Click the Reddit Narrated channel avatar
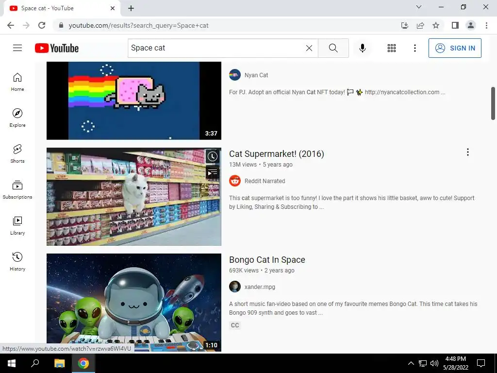The image size is (497, 373). [235, 181]
